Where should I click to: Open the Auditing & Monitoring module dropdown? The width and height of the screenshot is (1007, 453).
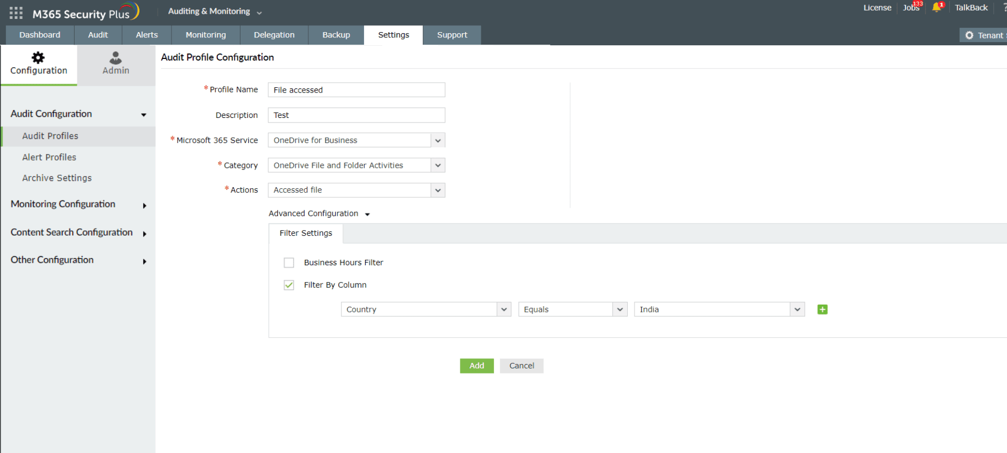point(215,12)
